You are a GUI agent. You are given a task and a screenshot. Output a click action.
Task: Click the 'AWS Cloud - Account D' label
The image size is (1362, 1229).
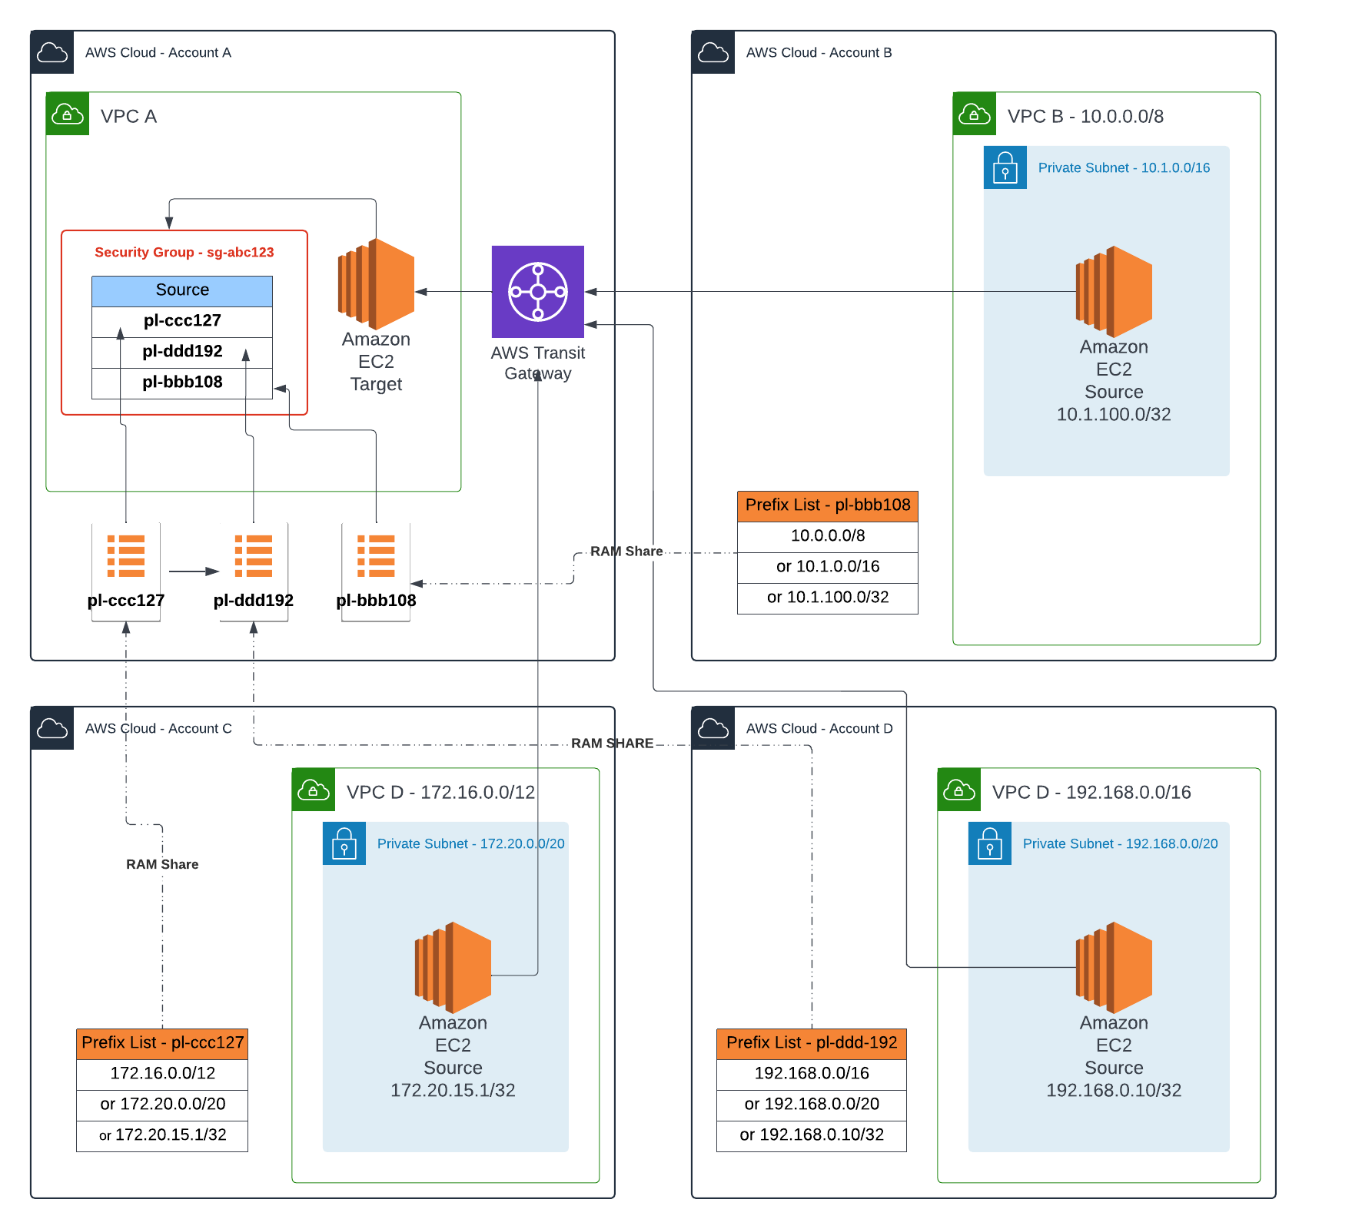pos(819,728)
